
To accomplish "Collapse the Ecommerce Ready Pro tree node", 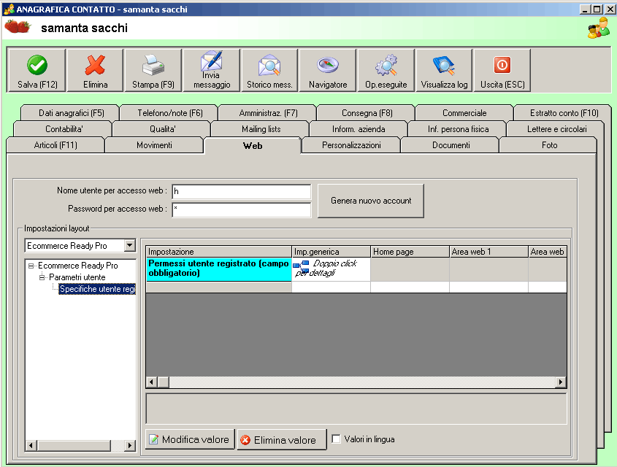I will (x=31, y=266).
